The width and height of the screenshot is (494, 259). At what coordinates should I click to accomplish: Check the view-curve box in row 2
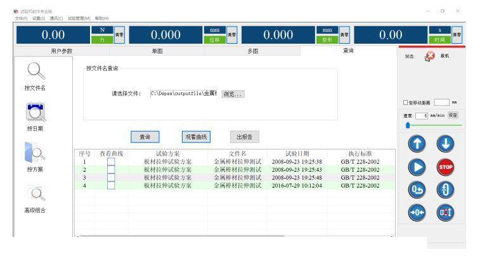[111, 170]
